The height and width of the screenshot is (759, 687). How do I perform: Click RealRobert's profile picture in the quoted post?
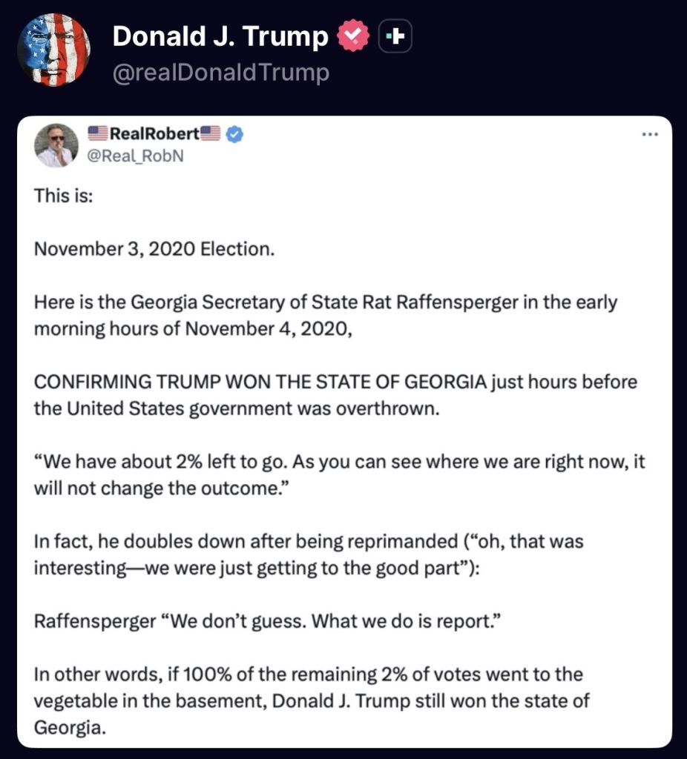pyautogui.click(x=56, y=145)
